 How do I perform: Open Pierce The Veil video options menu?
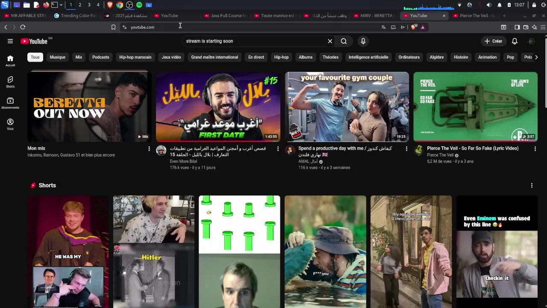click(x=535, y=149)
